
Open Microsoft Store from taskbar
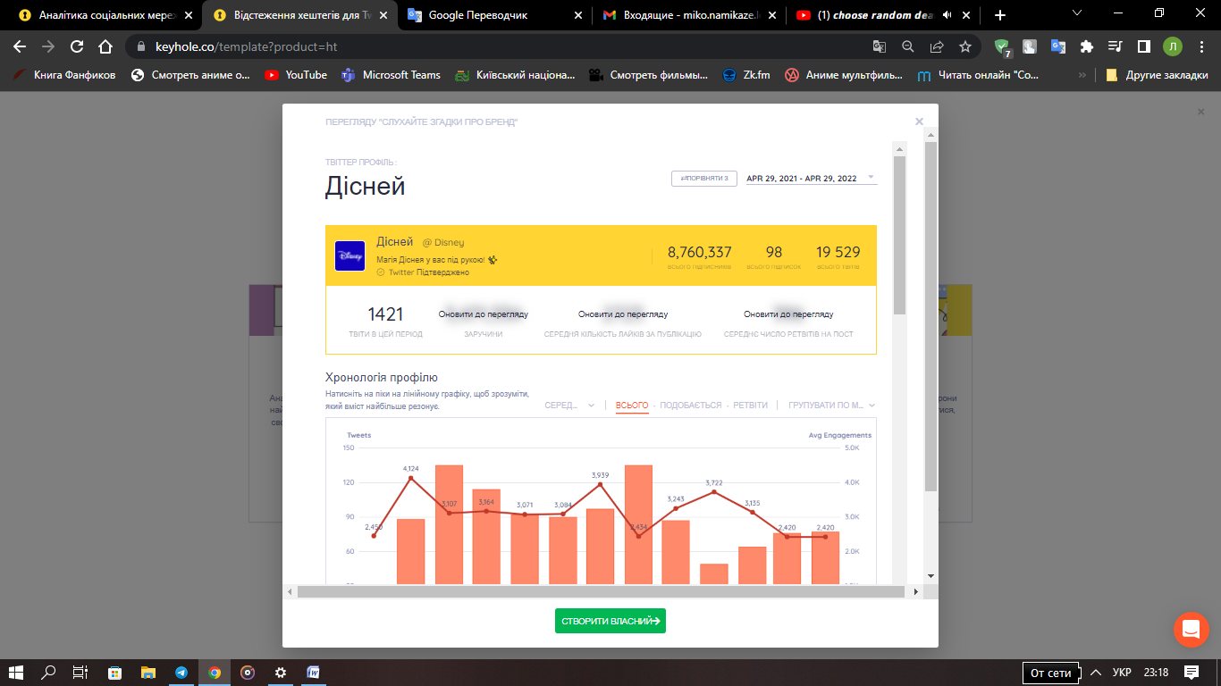(x=115, y=673)
